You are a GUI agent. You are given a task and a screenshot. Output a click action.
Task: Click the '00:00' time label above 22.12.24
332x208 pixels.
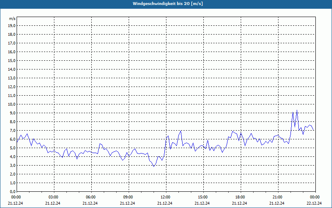(315, 197)
